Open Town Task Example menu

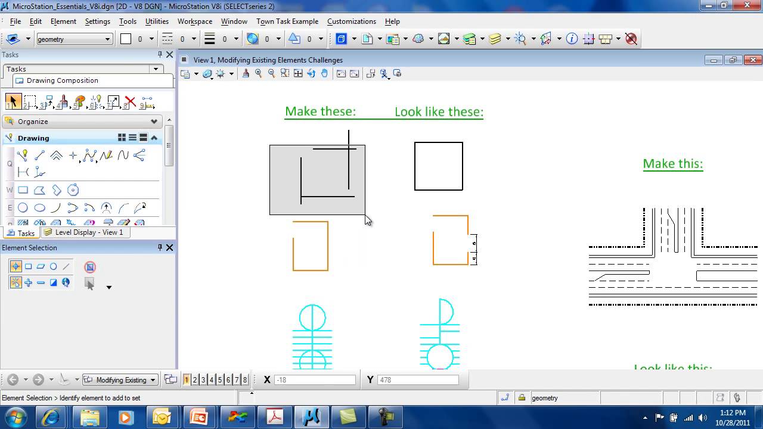point(287,21)
